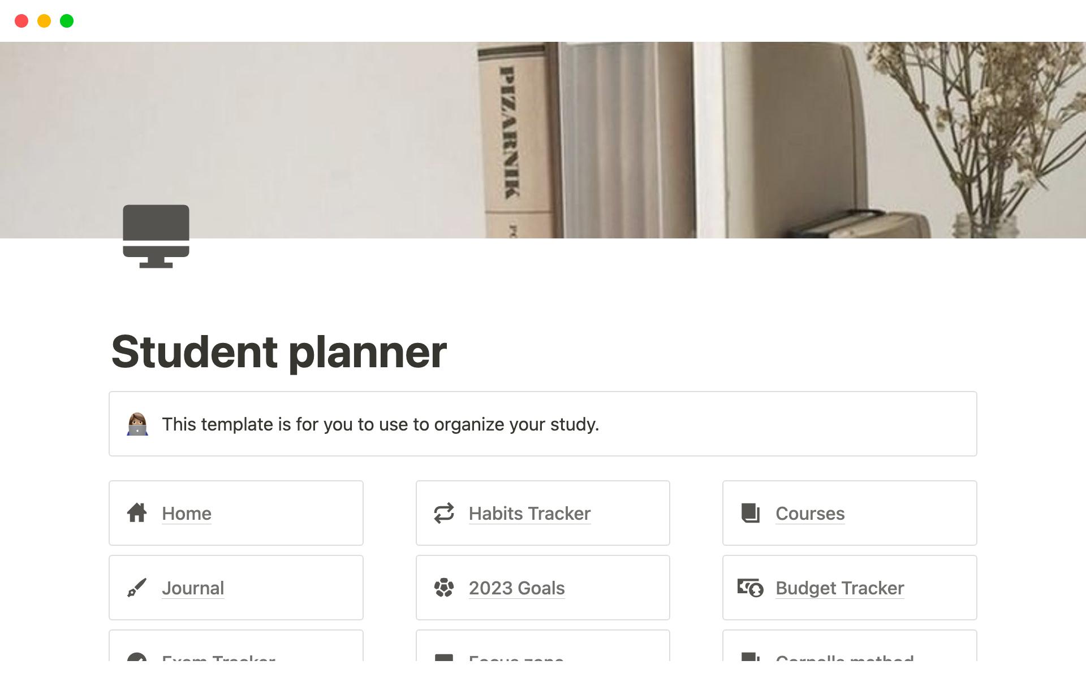
Task: Open the Habits Tracker page
Action: point(529,514)
